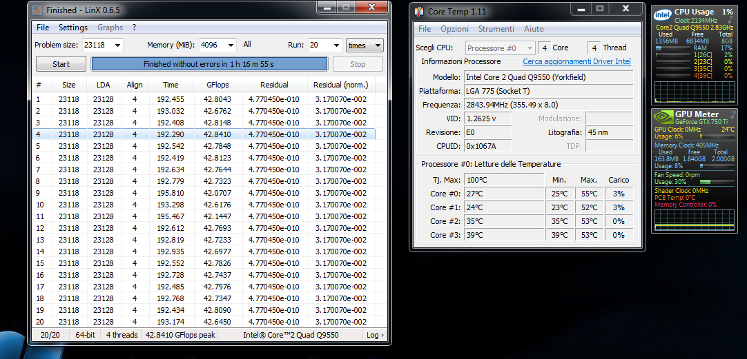The width and height of the screenshot is (747, 359).
Task: Click the Tj. Max value 100°C
Action: coord(503,180)
